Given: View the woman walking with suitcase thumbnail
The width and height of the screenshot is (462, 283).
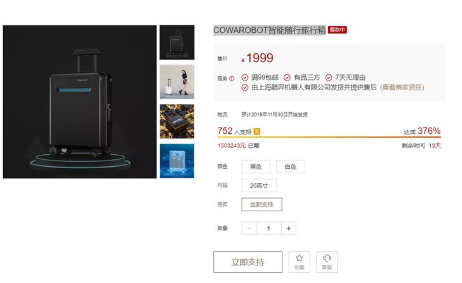Looking at the screenshot, I should click(x=177, y=82).
